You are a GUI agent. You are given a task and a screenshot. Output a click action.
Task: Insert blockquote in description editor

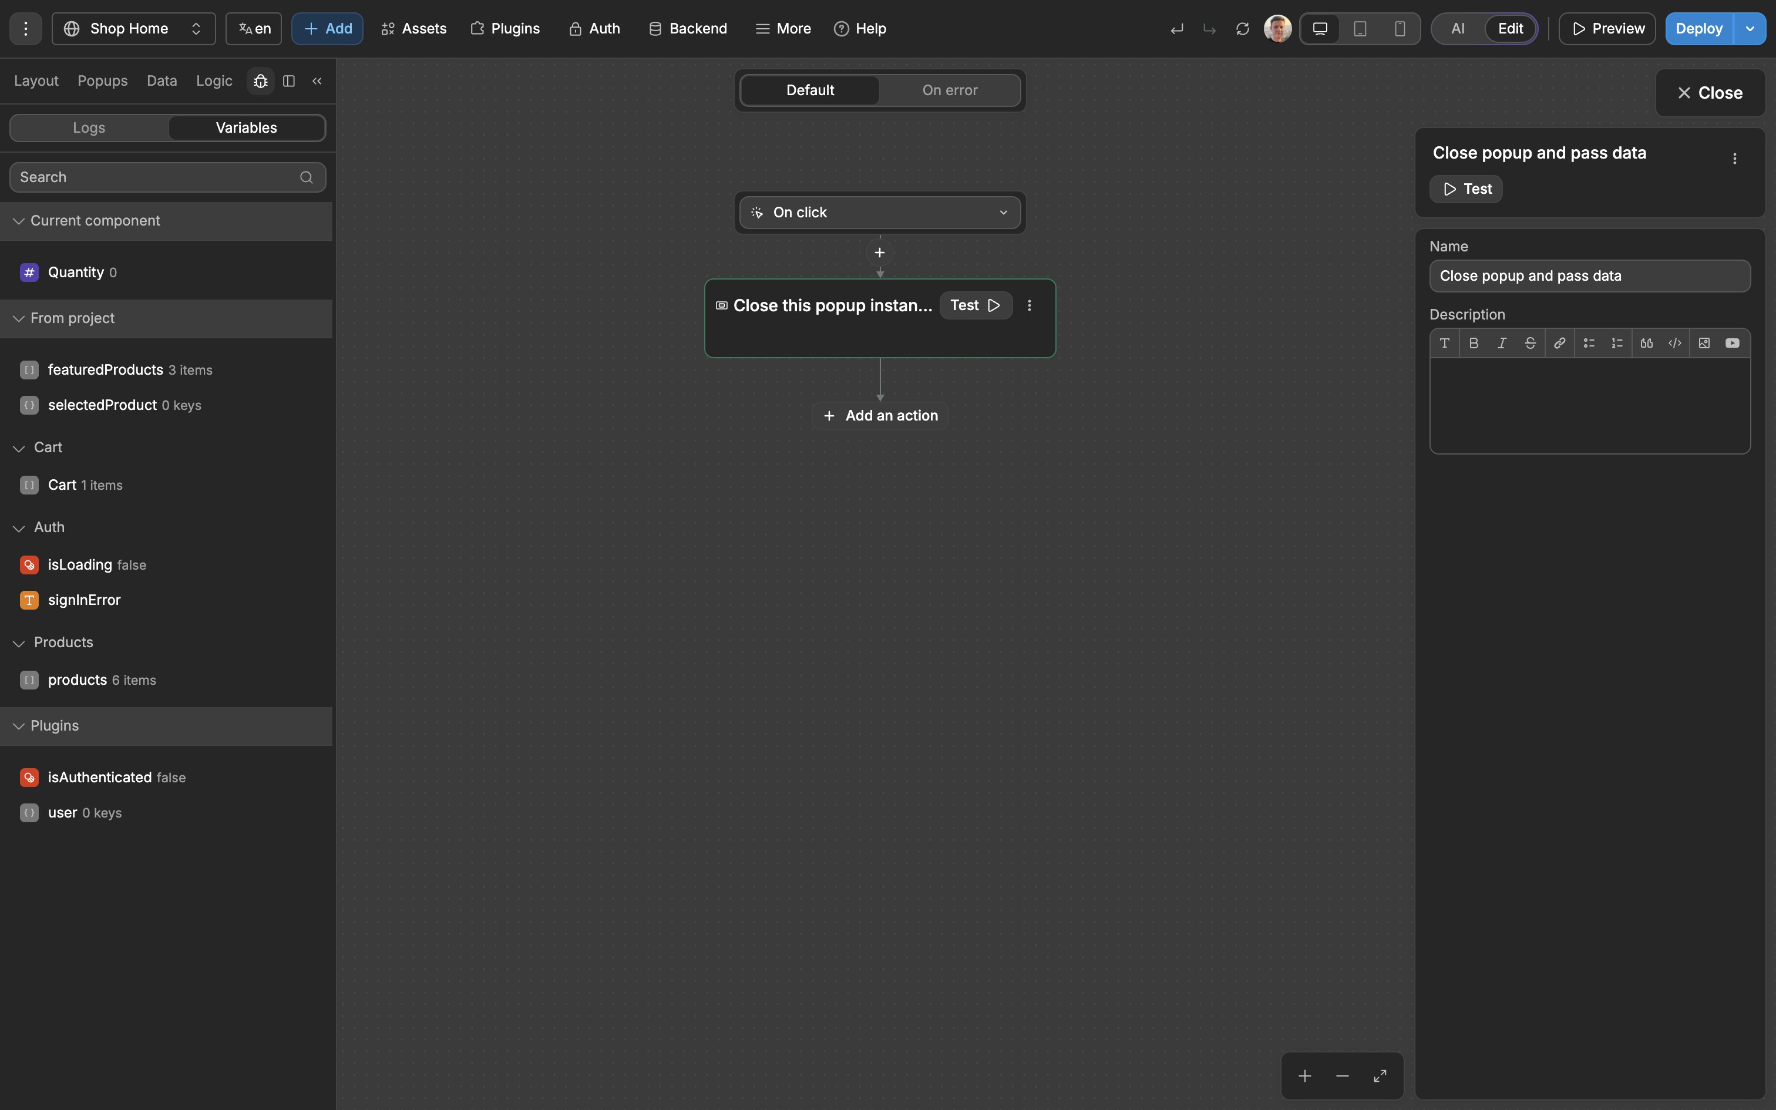pyautogui.click(x=1647, y=343)
